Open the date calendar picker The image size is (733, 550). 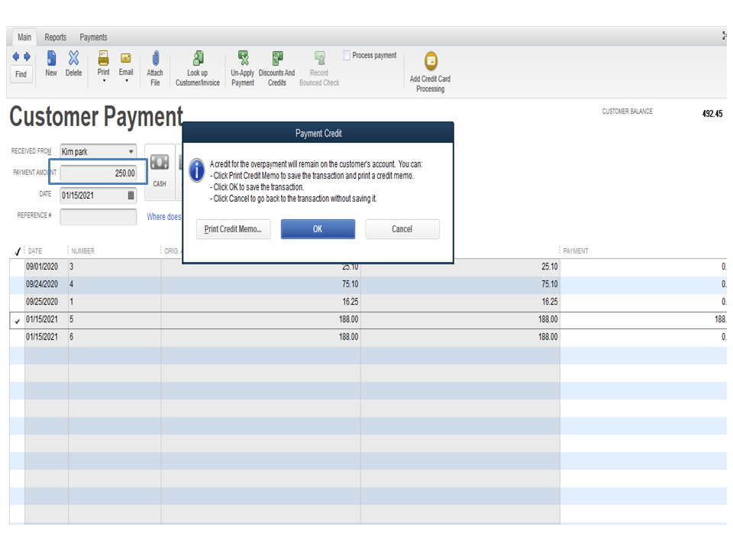(x=130, y=195)
